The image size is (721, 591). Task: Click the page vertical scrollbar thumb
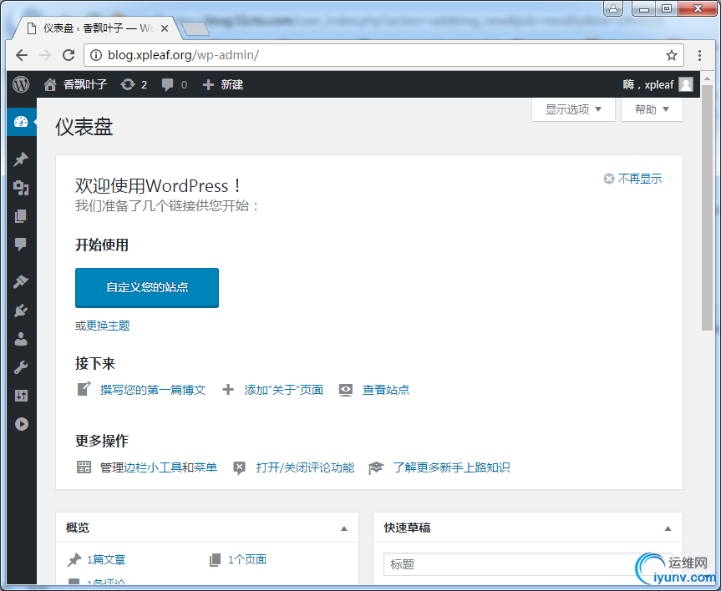pyautogui.click(x=707, y=207)
